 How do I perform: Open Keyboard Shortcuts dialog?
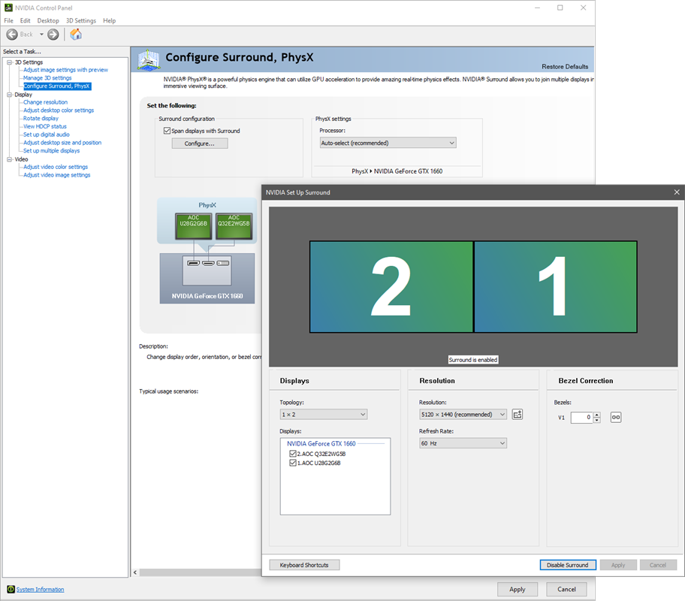click(304, 565)
